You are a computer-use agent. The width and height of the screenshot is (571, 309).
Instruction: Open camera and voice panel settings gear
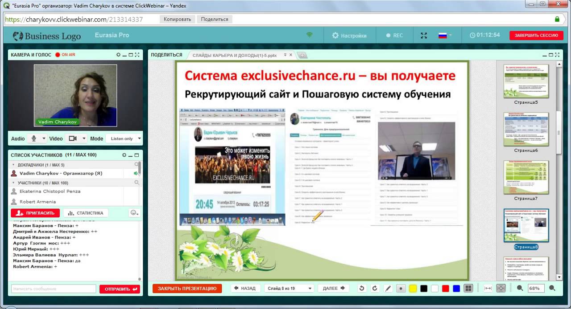pos(118,55)
